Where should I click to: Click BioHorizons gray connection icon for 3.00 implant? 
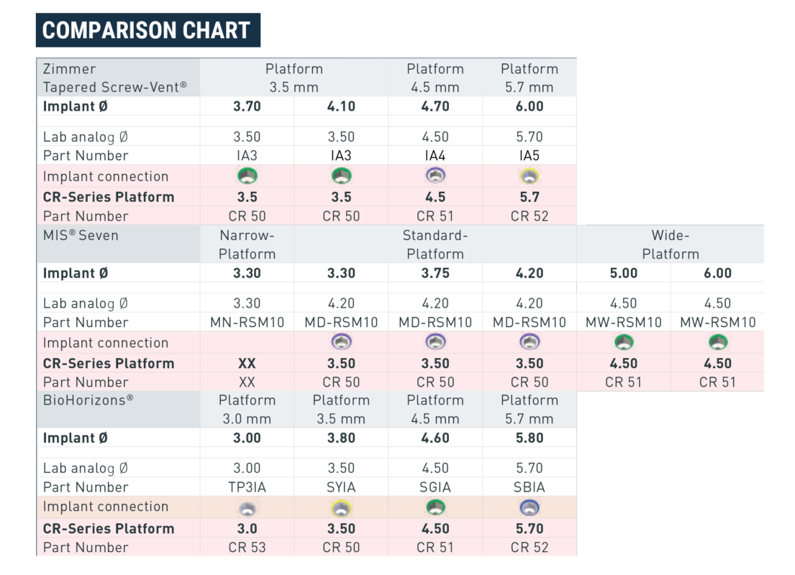[247, 508]
